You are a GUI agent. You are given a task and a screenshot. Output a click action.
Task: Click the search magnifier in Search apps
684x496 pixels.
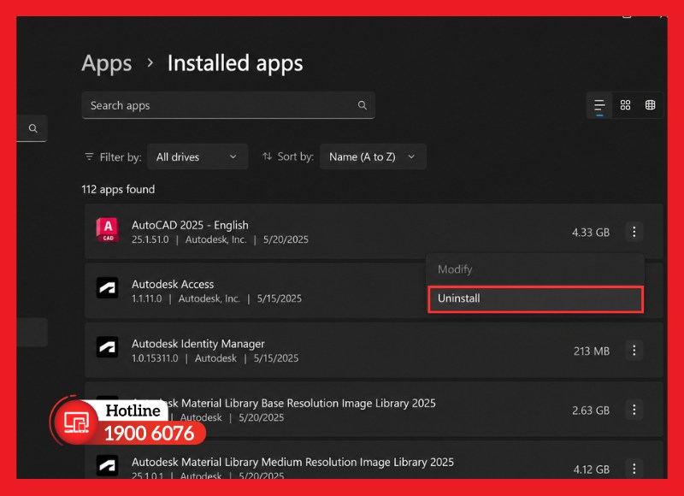pyautogui.click(x=362, y=105)
